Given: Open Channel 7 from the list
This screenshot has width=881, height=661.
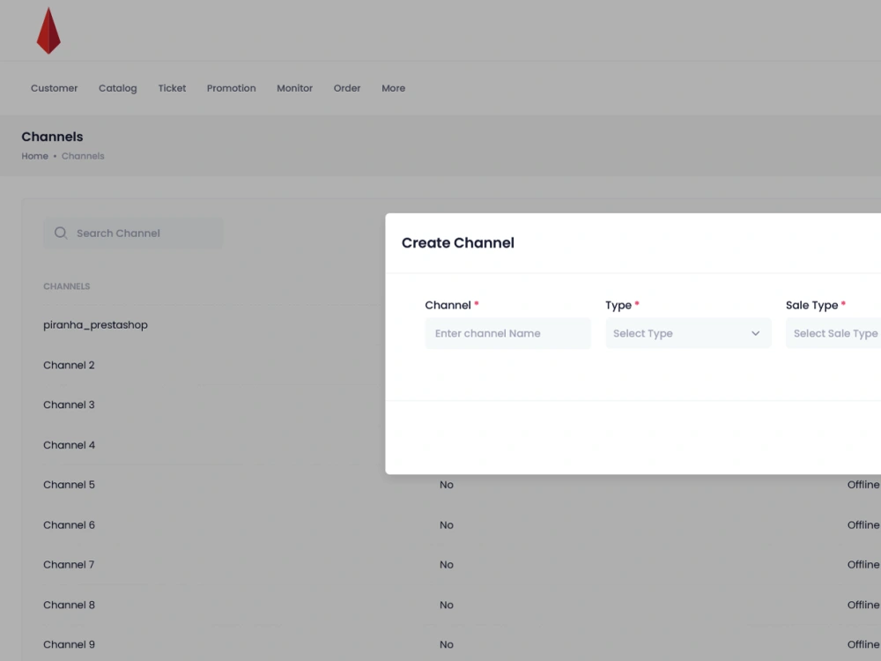Looking at the screenshot, I should (x=69, y=564).
